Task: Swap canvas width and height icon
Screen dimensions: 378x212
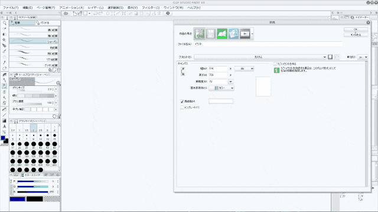Action: click(183, 72)
